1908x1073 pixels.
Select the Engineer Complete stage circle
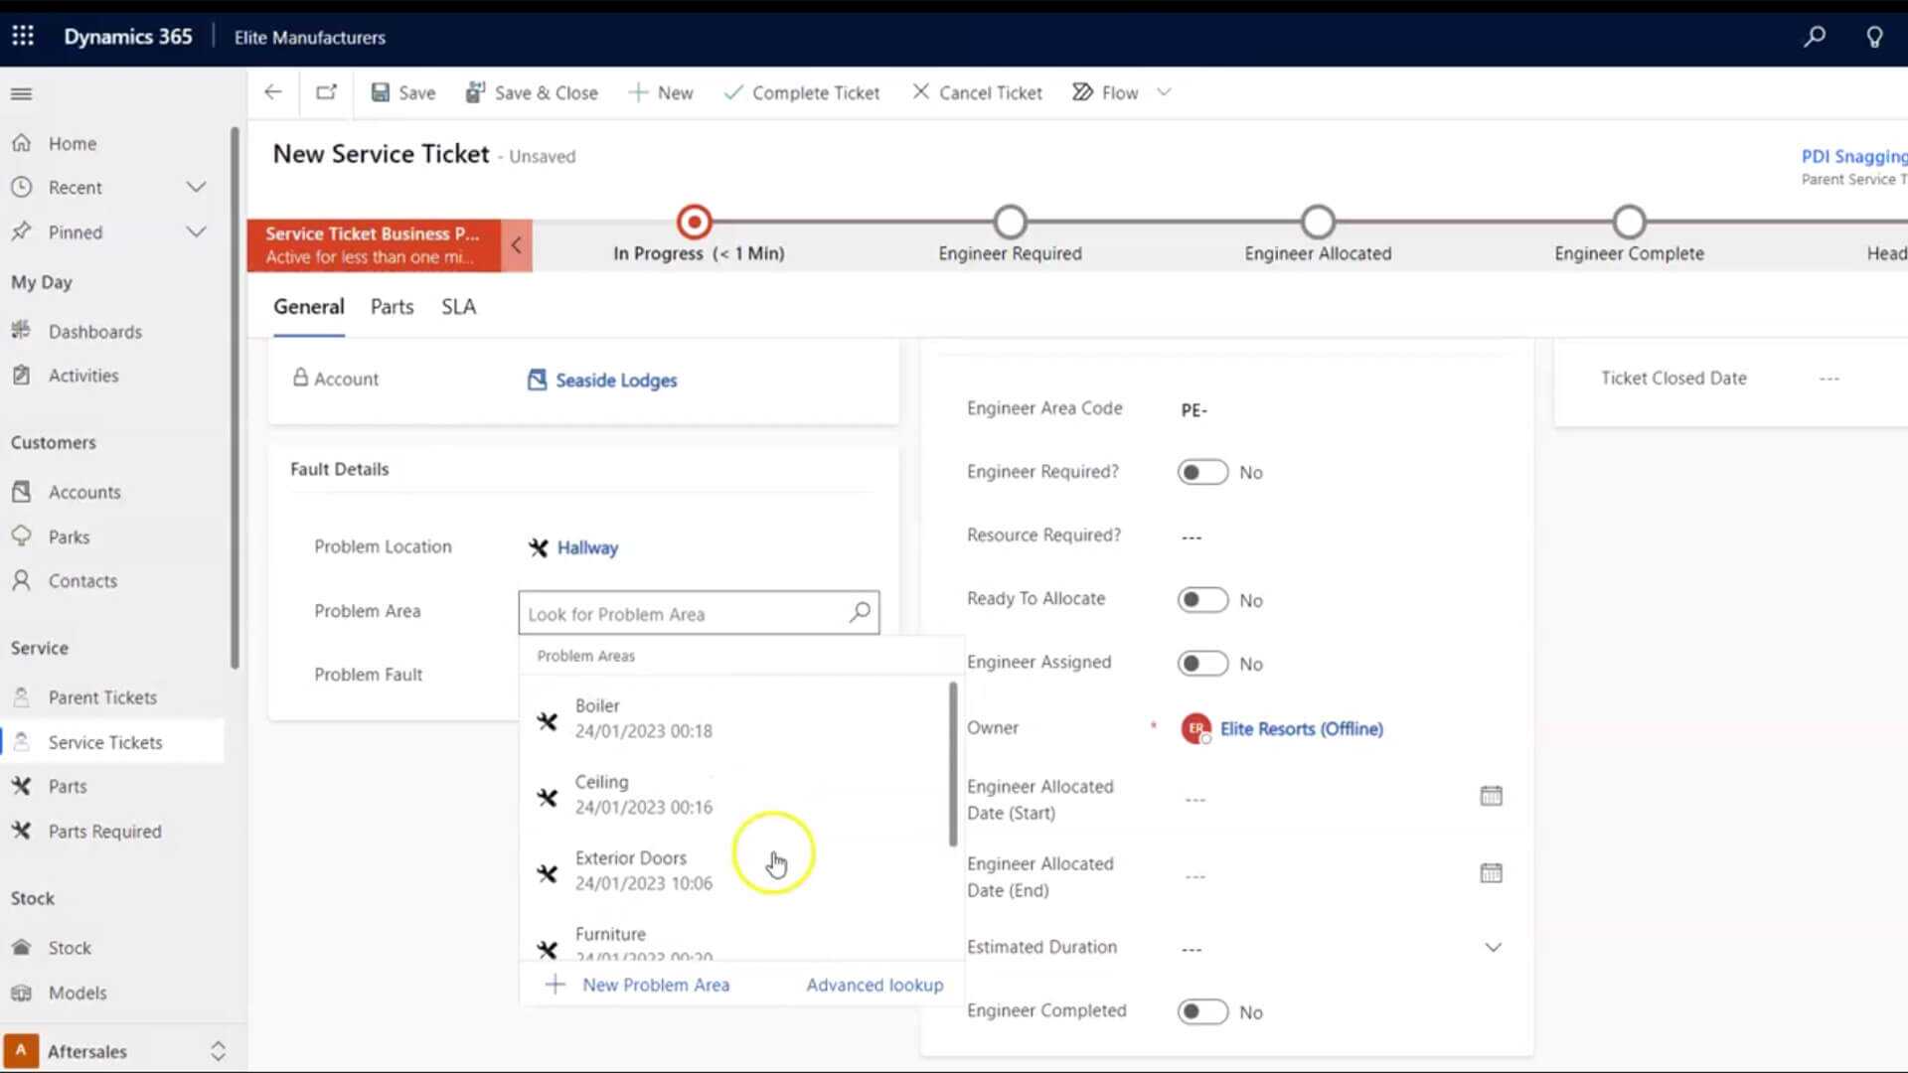(1629, 222)
